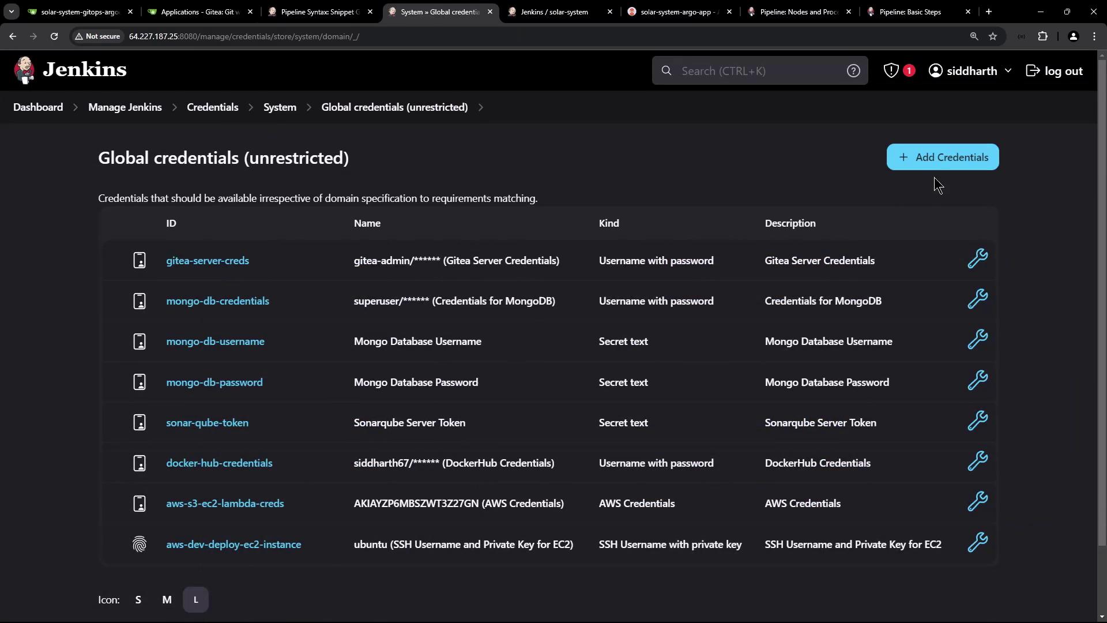The image size is (1107, 623).
Task: Close the System » Global credentials tab
Action: [490, 12]
